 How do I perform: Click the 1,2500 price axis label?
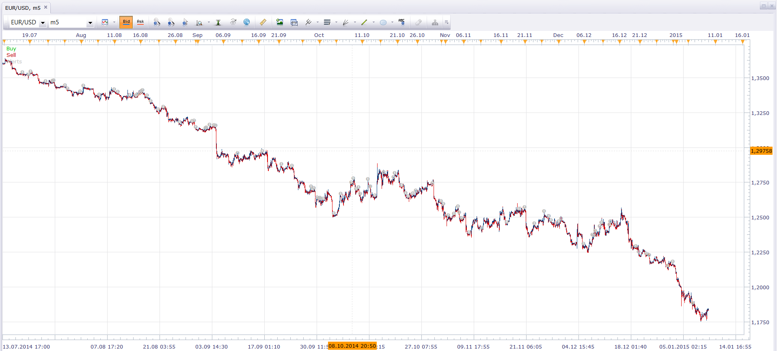[x=760, y=217]
